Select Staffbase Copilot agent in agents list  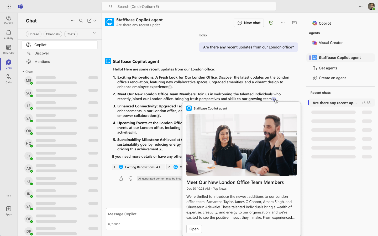point(340,58)
